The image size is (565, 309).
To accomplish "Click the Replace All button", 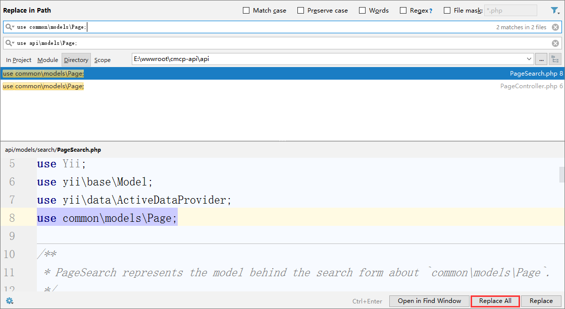I will 495,301.
